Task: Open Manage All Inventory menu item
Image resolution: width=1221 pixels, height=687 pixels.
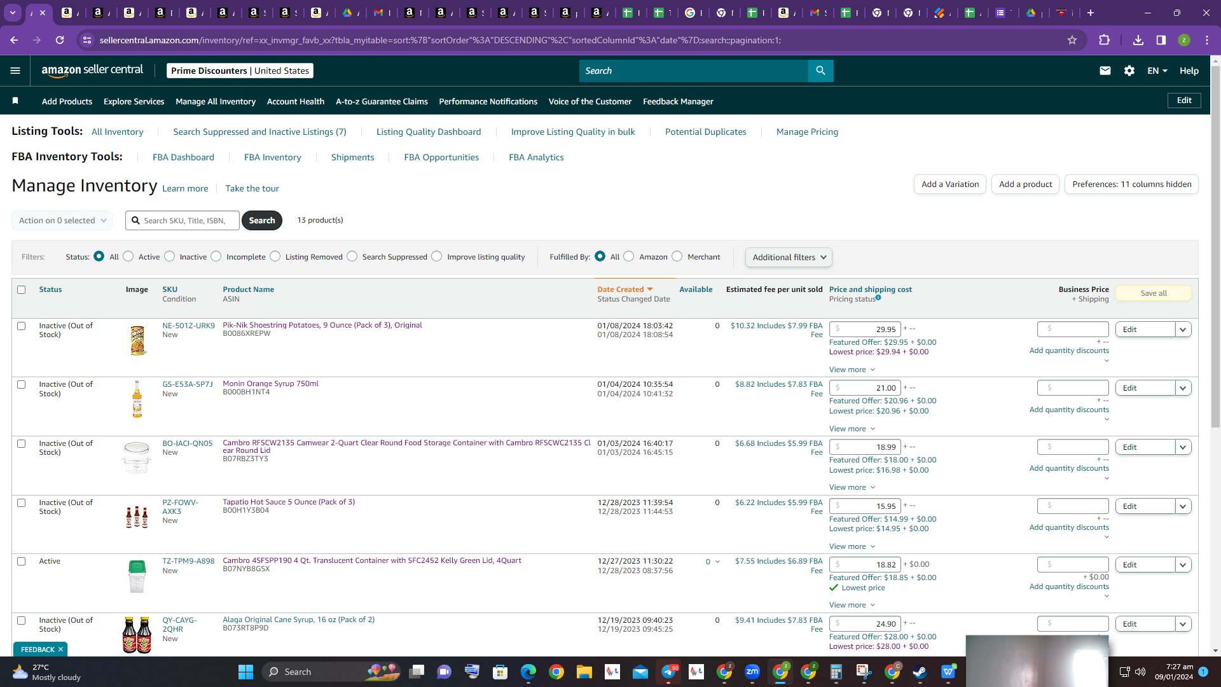Action: click(216, 101)
